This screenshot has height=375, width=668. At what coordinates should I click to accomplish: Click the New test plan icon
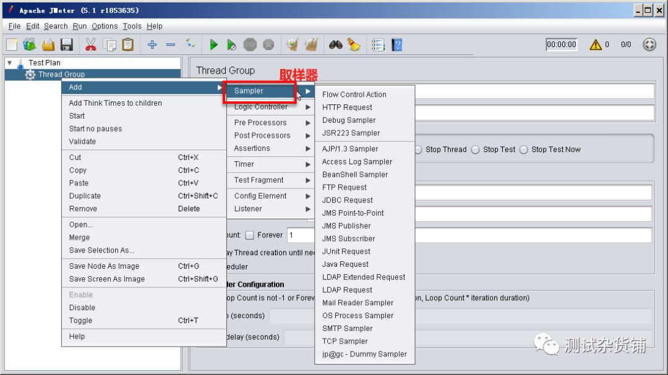click(x=12, y=44)
